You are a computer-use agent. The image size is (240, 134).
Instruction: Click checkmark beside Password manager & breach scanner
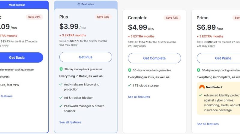coord(61,106)
